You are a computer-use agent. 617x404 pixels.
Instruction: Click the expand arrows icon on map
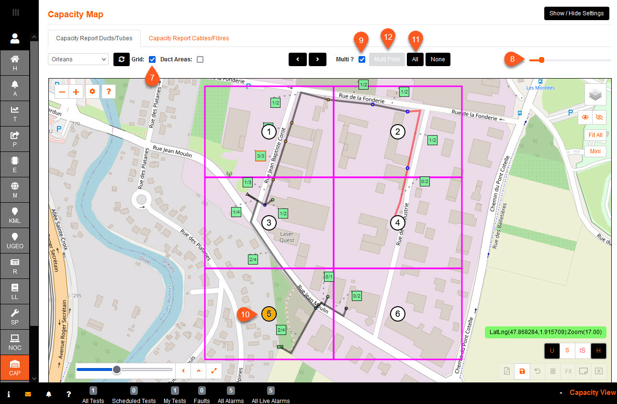[213, 370]
